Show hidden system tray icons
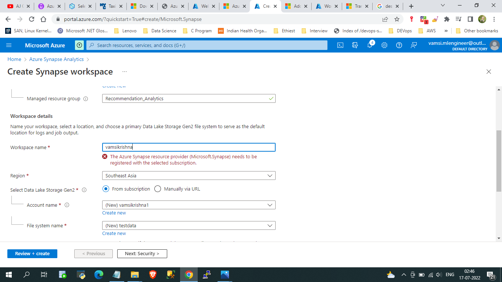Image resolution: width=502 pixels, height=282 pixels. click(404, 275)
